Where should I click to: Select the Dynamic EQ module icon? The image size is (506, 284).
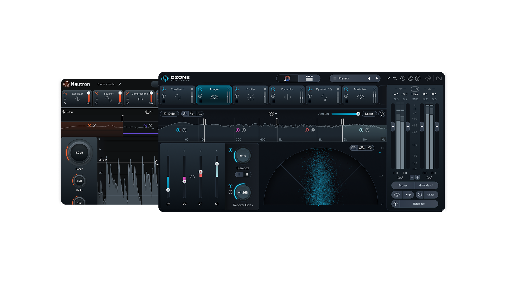click(x=324, y=97)
